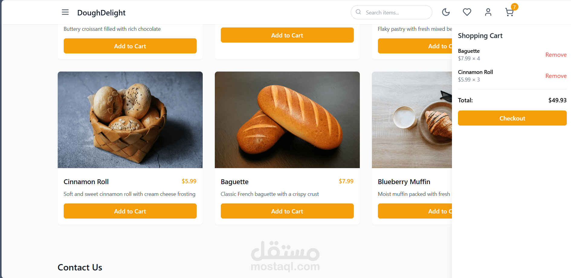Add Blueberry Muffin to cart
This screenshot has height=278, width=571.
(x=415, y=211)
